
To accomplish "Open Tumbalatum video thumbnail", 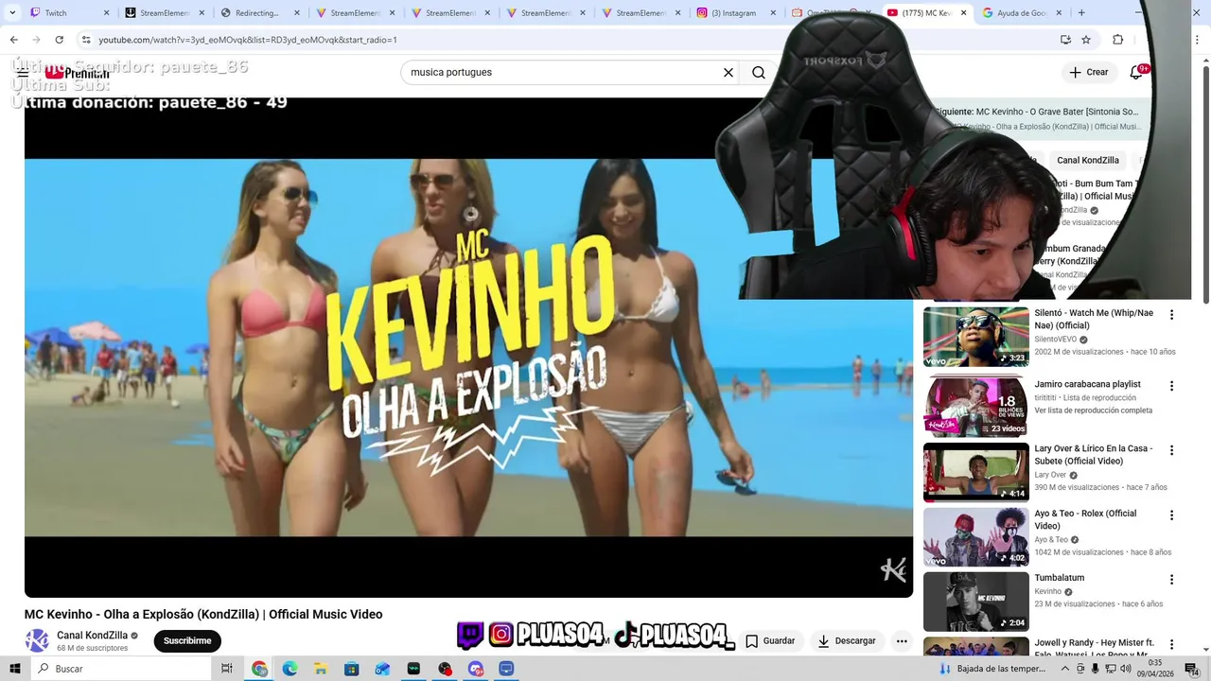I will coord(975,601).
